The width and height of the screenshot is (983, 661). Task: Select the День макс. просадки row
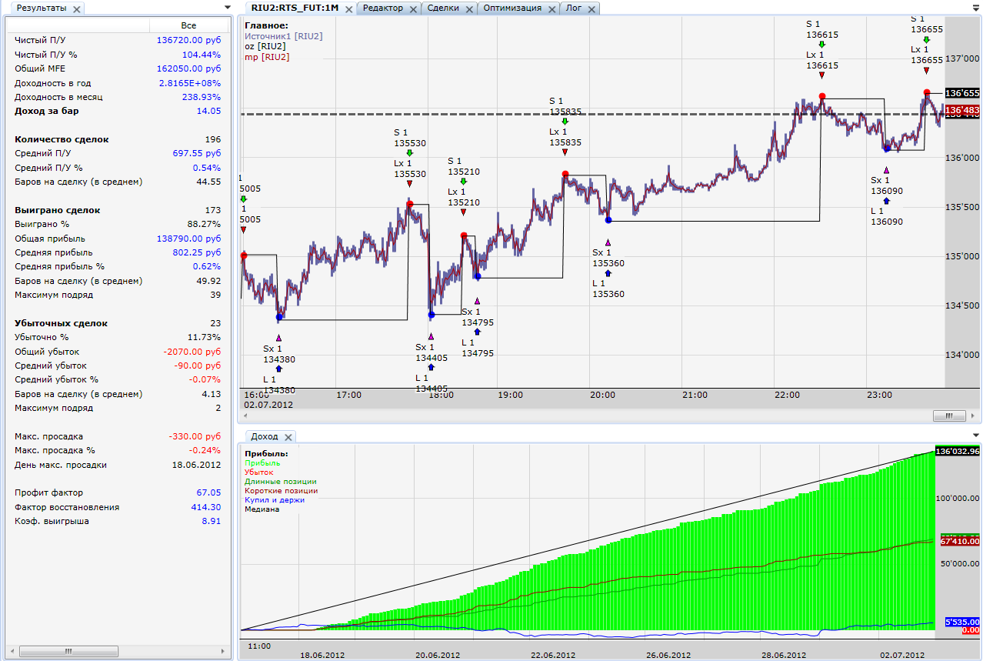click(x=118, y=465)
